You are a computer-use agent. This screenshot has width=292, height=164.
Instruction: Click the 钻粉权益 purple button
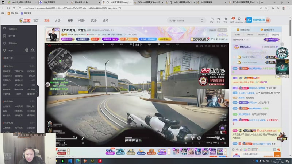(271, 40)
